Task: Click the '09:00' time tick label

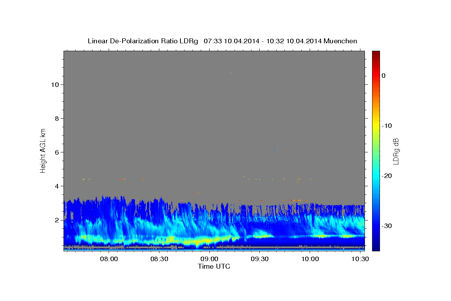Action: click(209, 259)
